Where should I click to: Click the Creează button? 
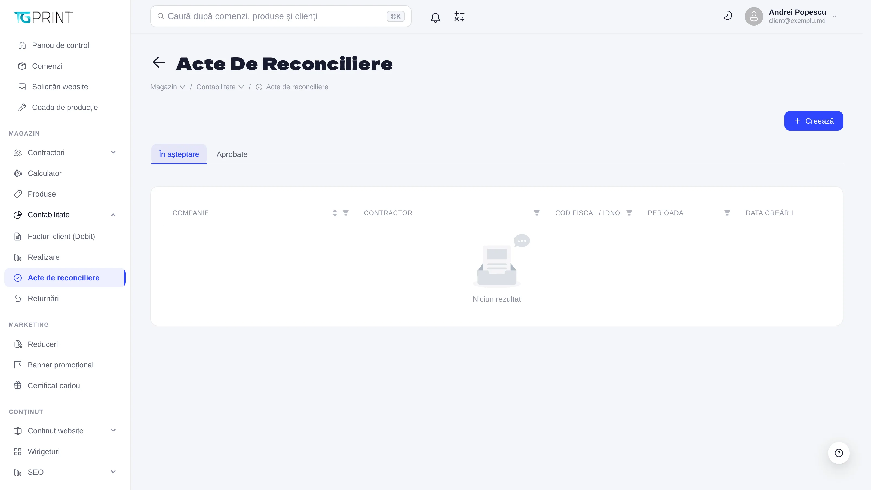coord(814,121)
